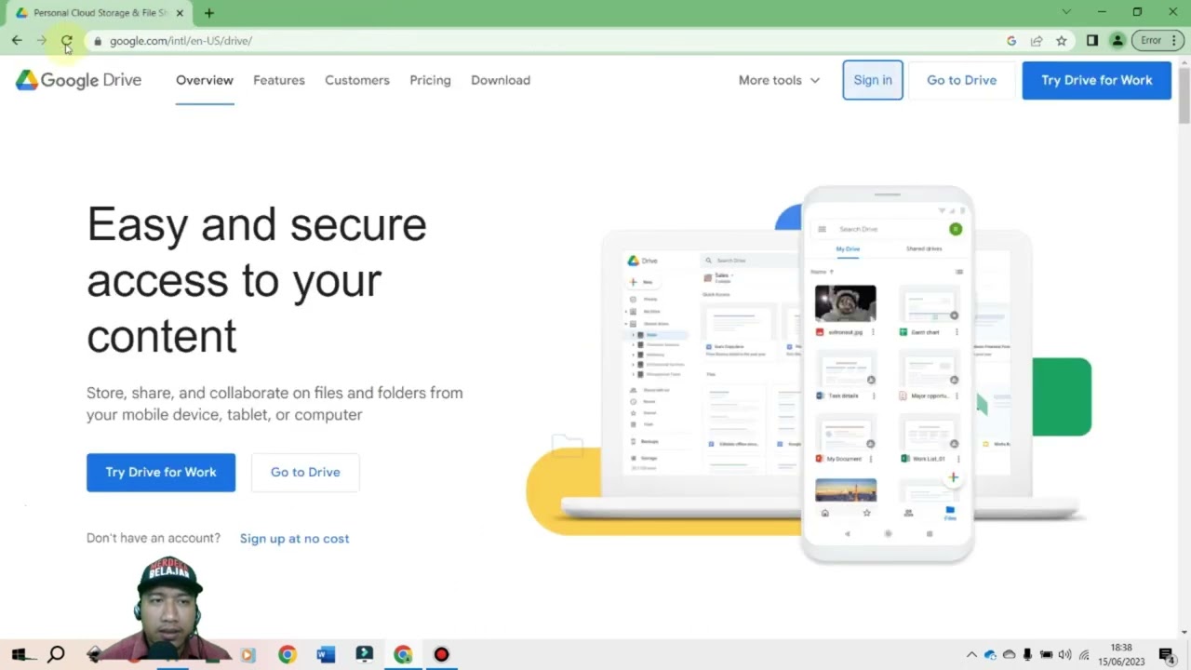Open the red recording app in taskbar
Screen dimensions: 1191x670
coord(441,655)
